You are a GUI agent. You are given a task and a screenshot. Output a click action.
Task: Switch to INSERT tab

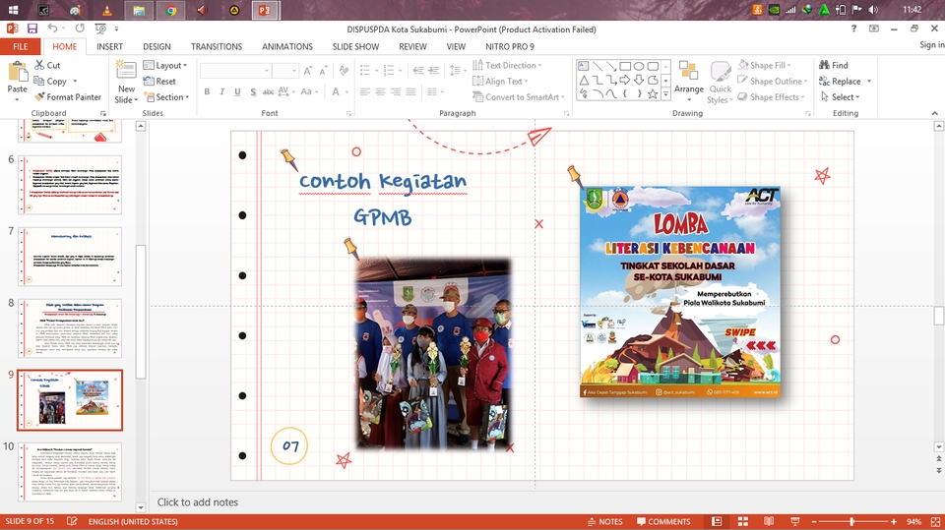pos(109,46)
